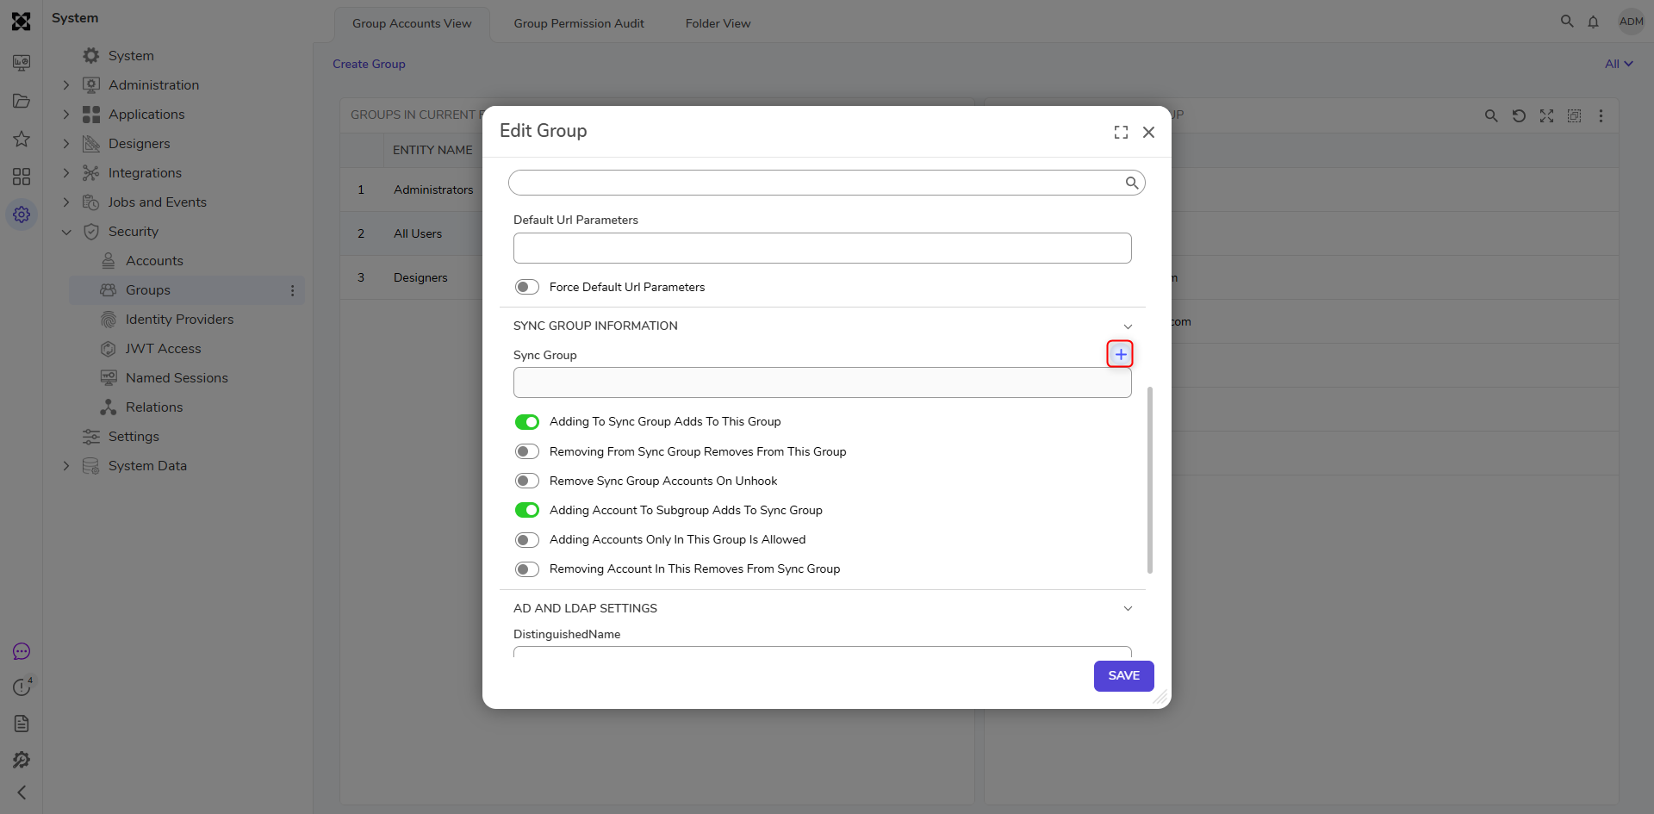Open the notifications bell
The width and height of the screenshot is (1654, 814).
1594,22
